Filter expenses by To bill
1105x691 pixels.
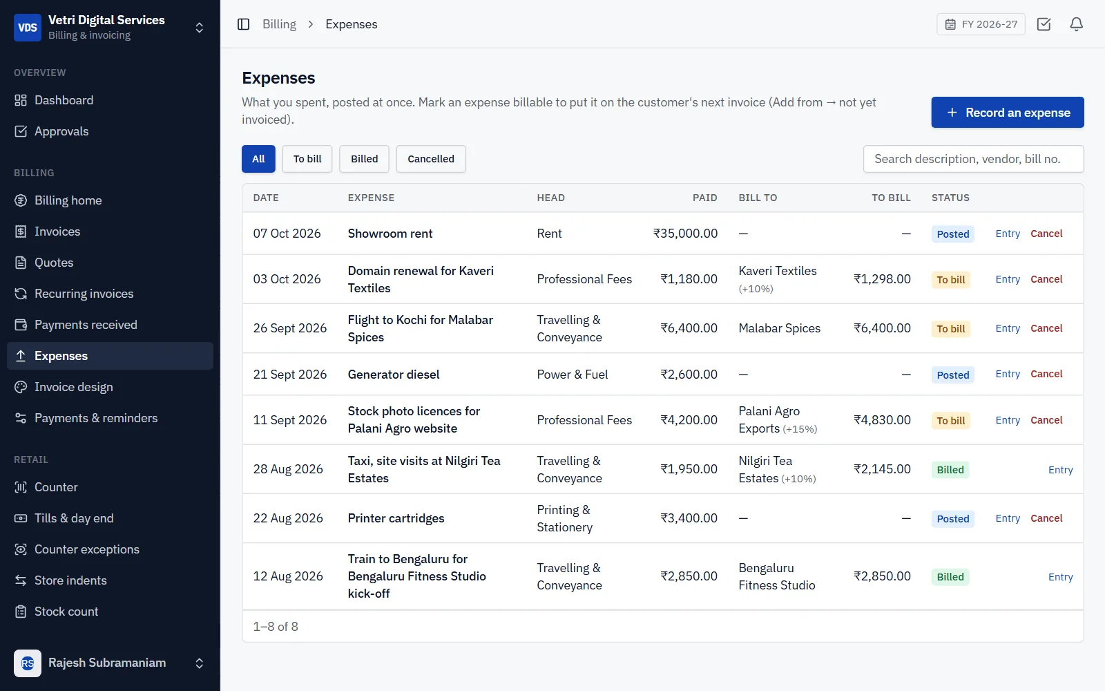pyautogui.click(x=307, y=159)
